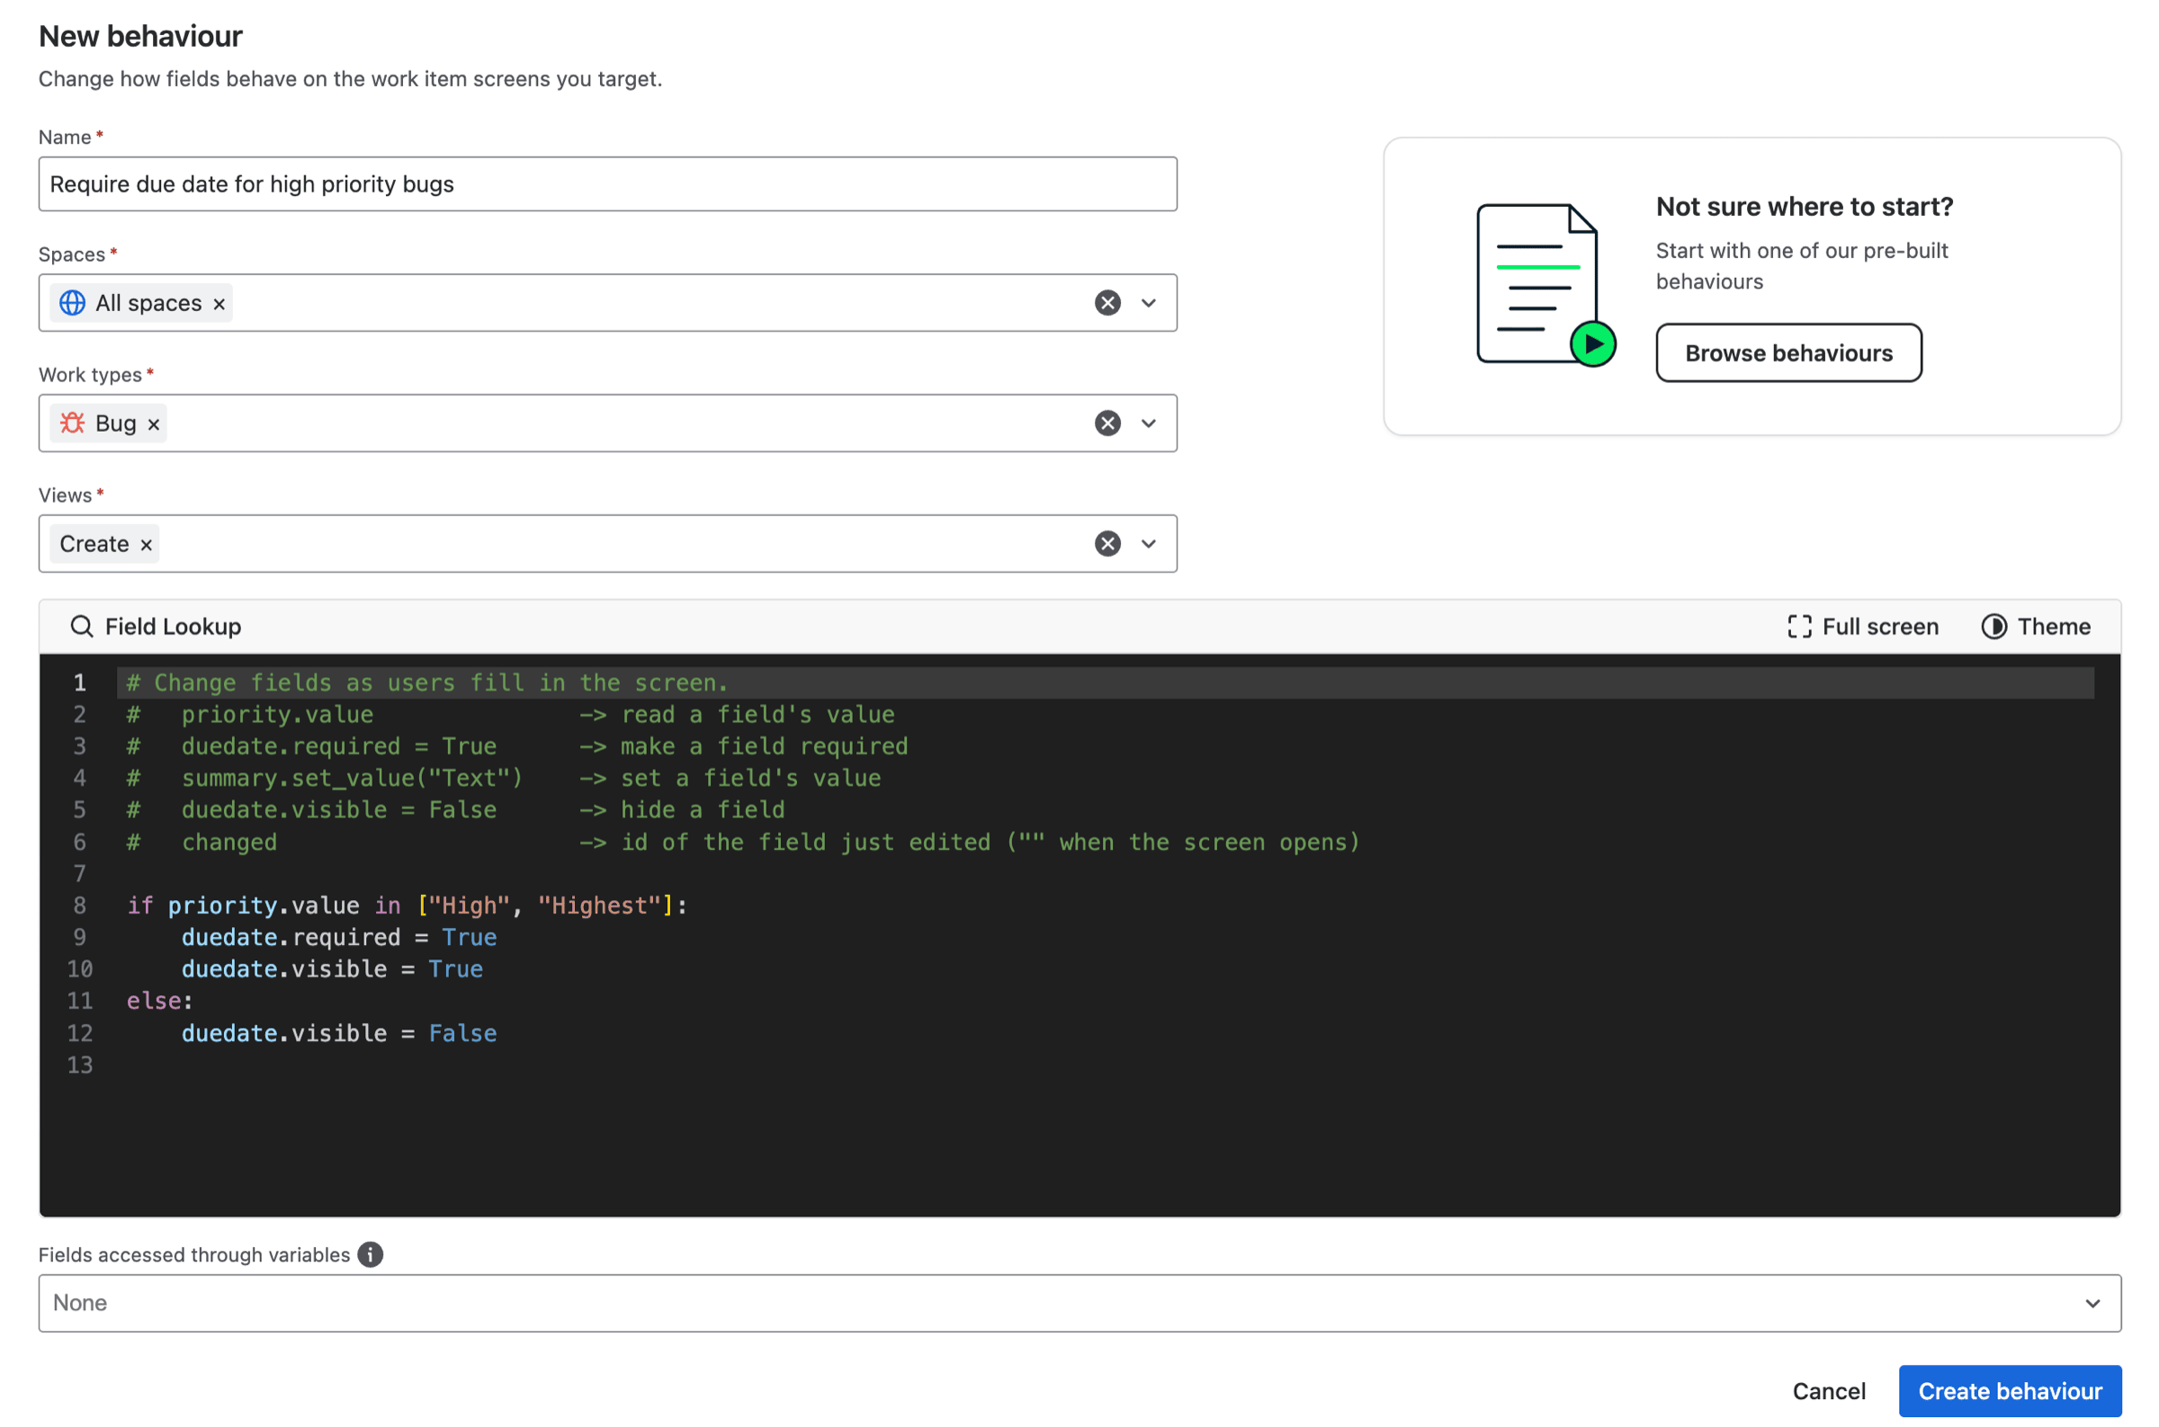This screenshot has height=1427, width=2159.
Task: Remove the All spaces tag
Action: pos(219,304)
